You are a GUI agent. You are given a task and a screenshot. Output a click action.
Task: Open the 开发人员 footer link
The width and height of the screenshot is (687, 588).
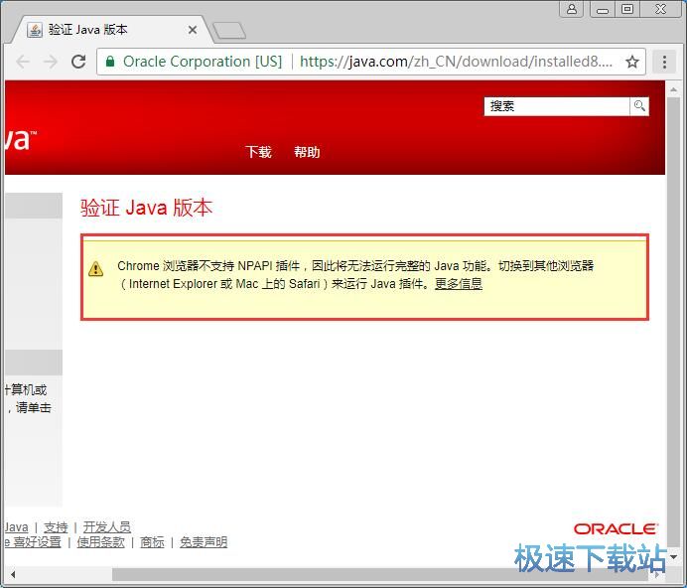click(x=107, y=526)
